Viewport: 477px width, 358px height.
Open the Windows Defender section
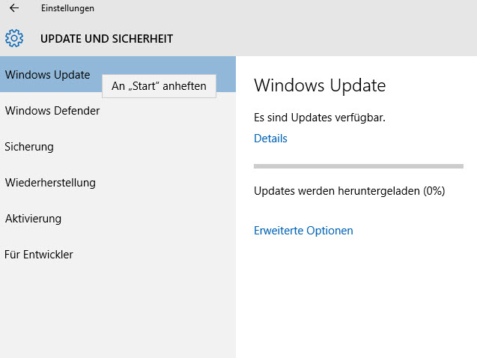tap(52, 111)
